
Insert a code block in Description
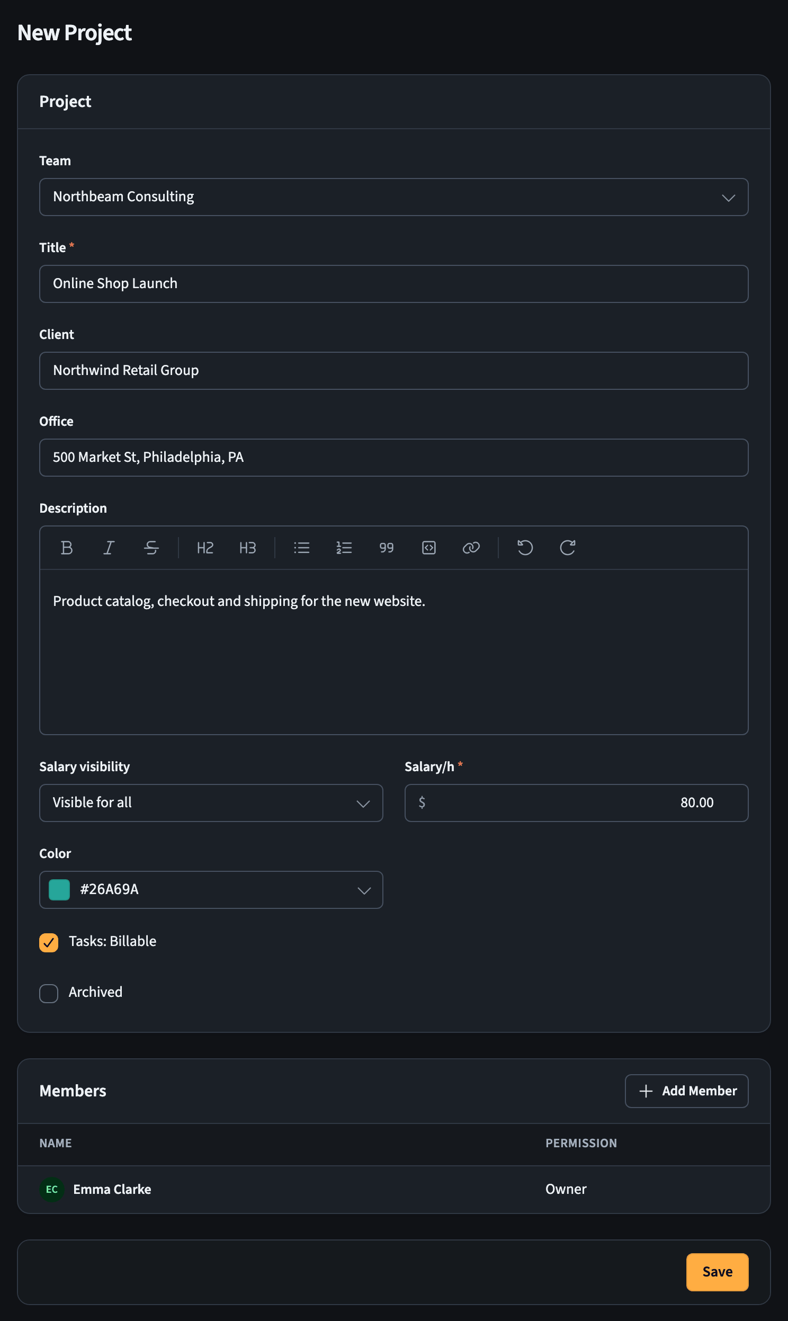click(x=429, y=547)
